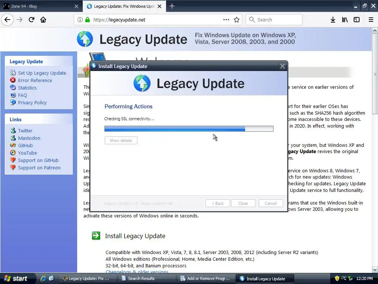Viewport: 378px width, 284px height.
Task: Open page actions three-dot menu
Action: click(x=226, y=20)
